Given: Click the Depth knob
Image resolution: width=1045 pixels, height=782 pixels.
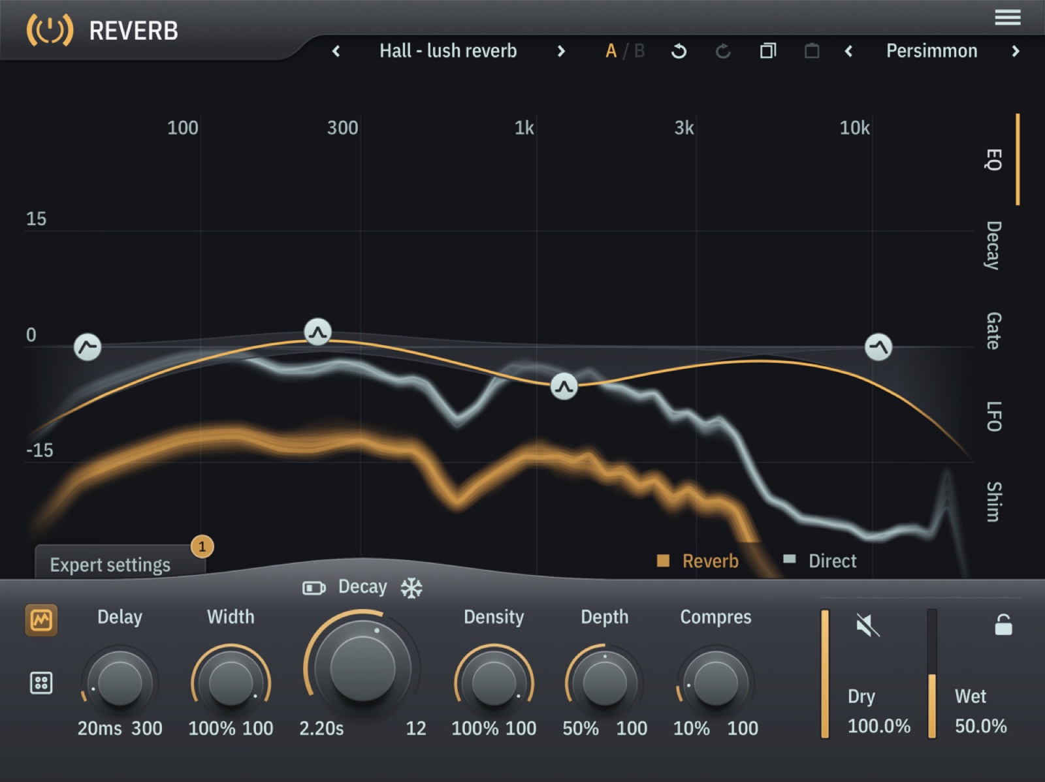Looking at the screenshot, I should click(x=605, y=683).
